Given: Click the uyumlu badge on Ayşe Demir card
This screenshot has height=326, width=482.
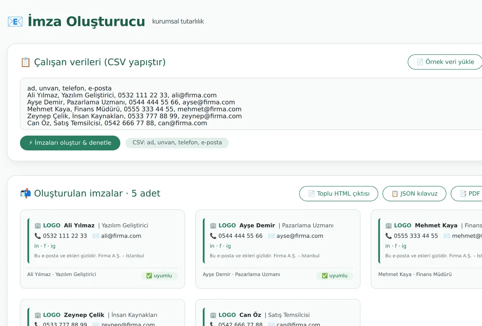Looking at the screenshot, I should (x=335, y=276).
